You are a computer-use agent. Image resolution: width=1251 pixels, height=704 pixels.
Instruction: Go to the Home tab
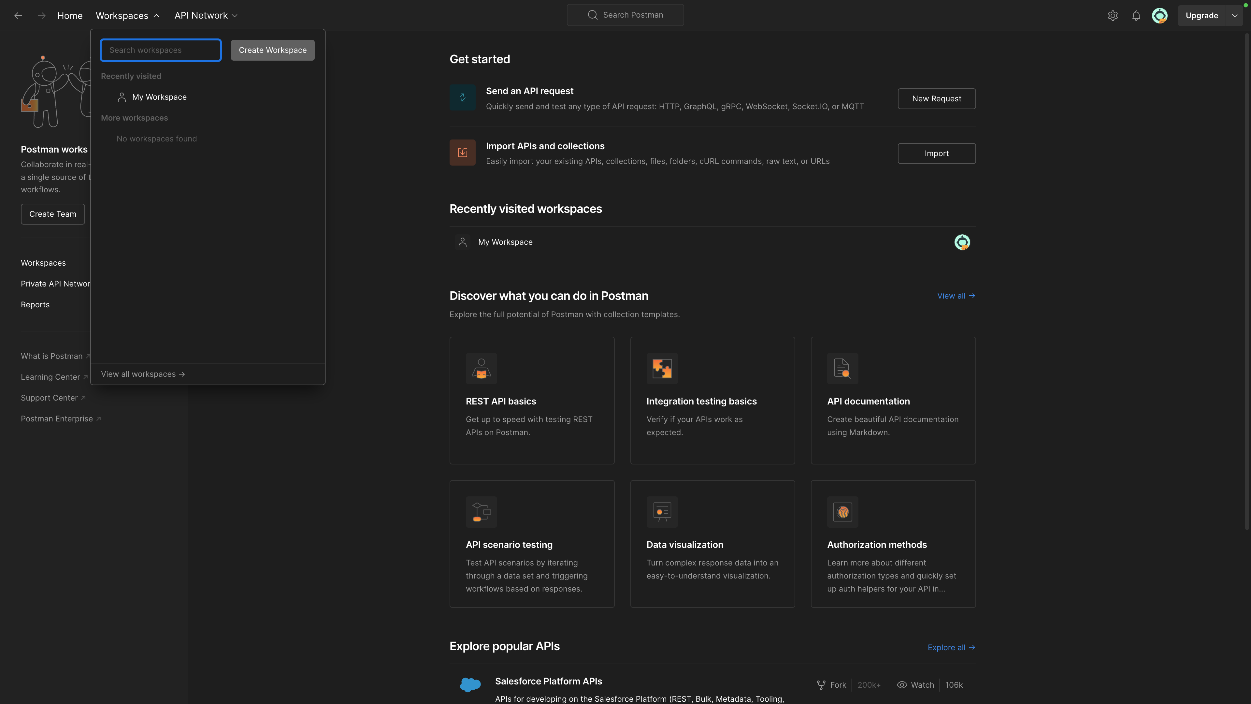70,16
